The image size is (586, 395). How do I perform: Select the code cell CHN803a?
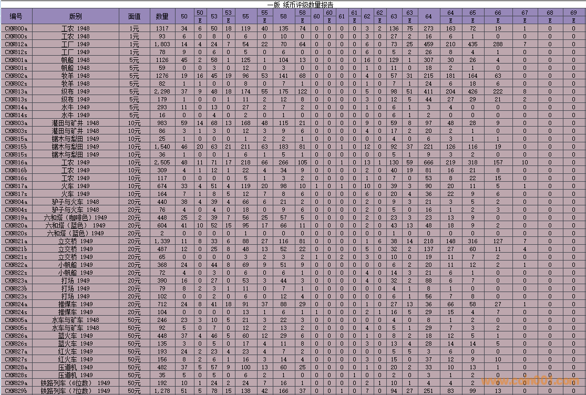tap(16, 123)
